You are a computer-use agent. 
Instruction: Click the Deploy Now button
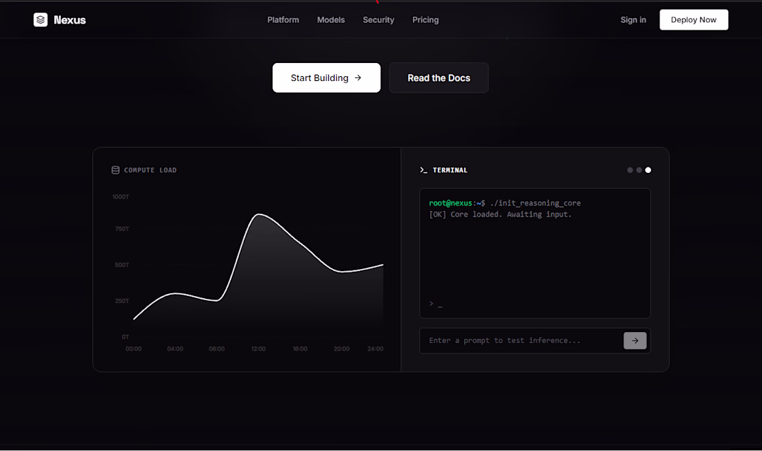(693, 20)
